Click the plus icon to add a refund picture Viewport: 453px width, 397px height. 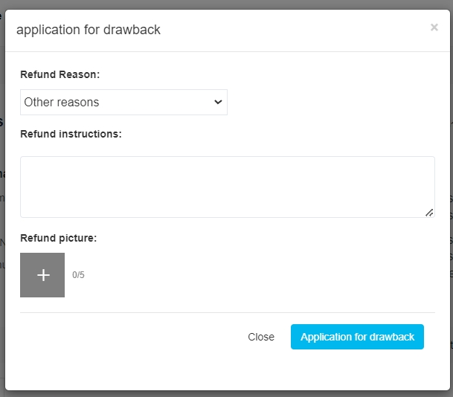point(43,275)
